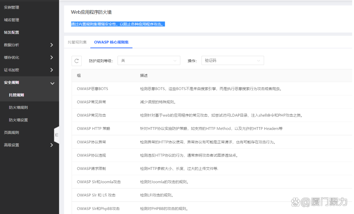Click the description 检测LFI攻击的规则
354x214 pixels.
coord(157,195)
